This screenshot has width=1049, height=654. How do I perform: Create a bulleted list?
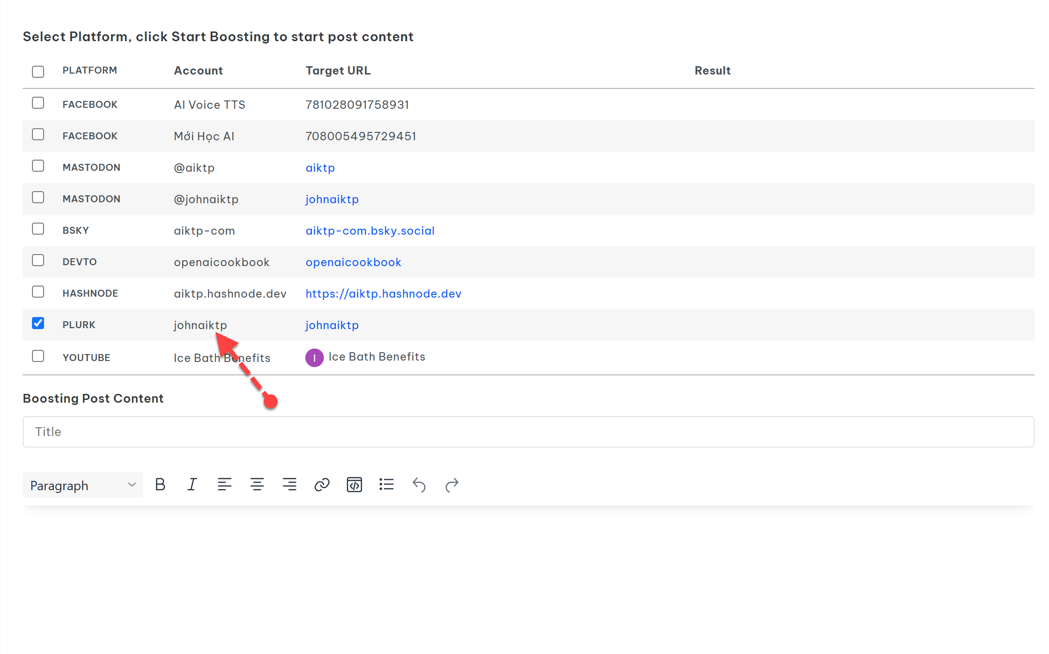pyautogui.click(x=386, y=485)
